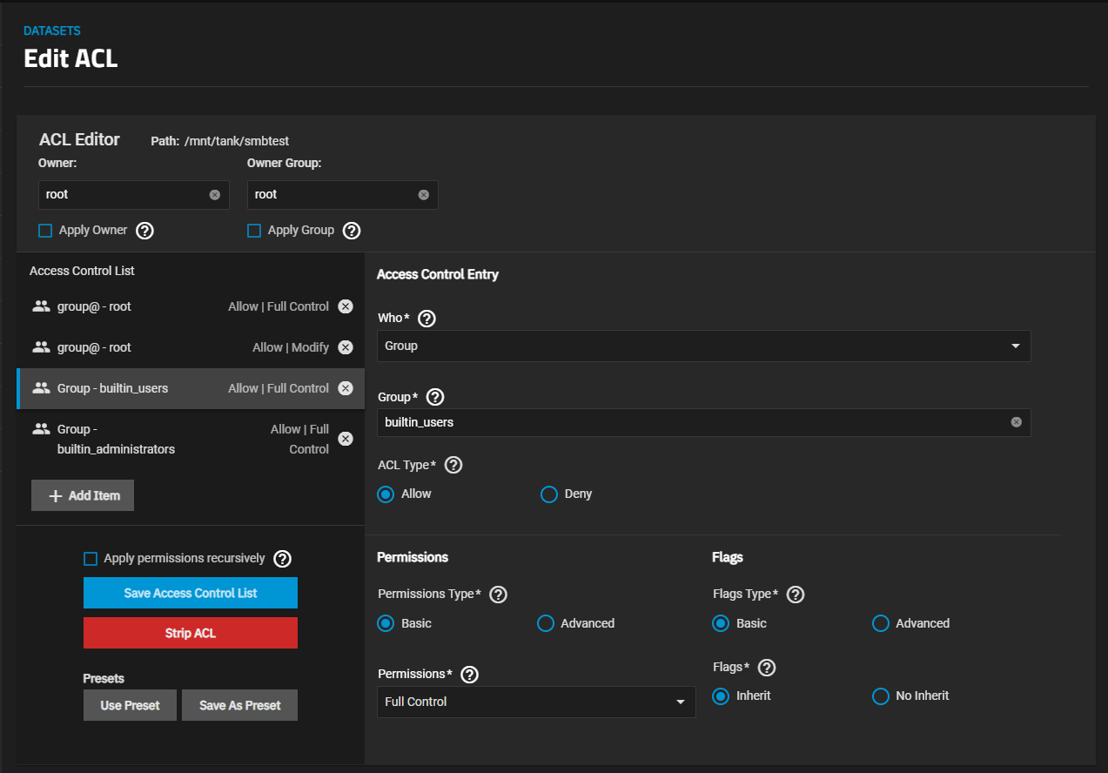Clear the Owner Group field value
1108x773 pixels.
point(424,195)
